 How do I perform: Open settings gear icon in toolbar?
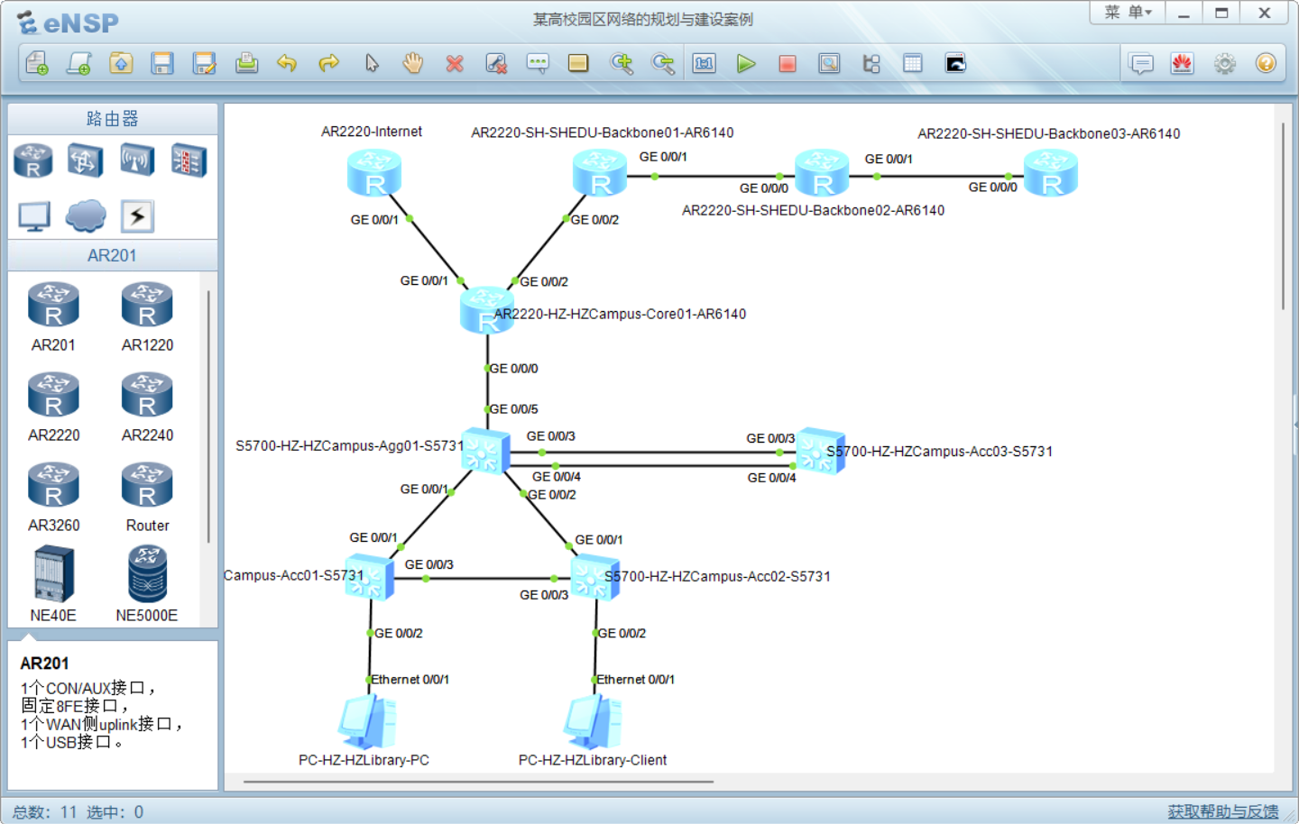click(x=1224, y=63)
